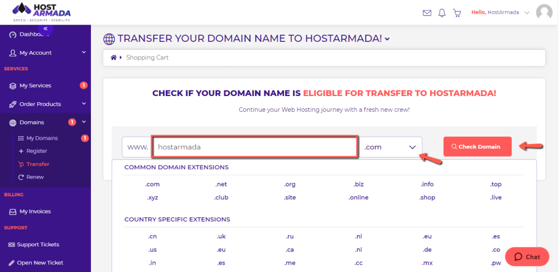Click the home icon in breadcrumb
Viewport: 558px width, 272px height.
(113, 58)
